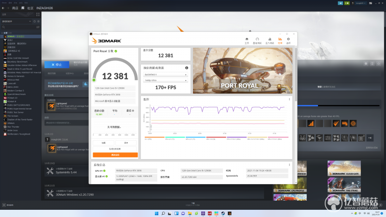
Task: Open Steam game page info icon
Action: tap(372, 64)
